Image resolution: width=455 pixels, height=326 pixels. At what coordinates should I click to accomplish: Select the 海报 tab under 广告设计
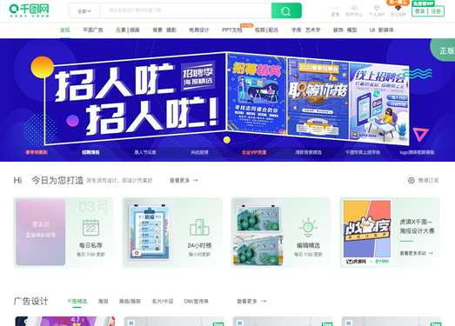103,302
